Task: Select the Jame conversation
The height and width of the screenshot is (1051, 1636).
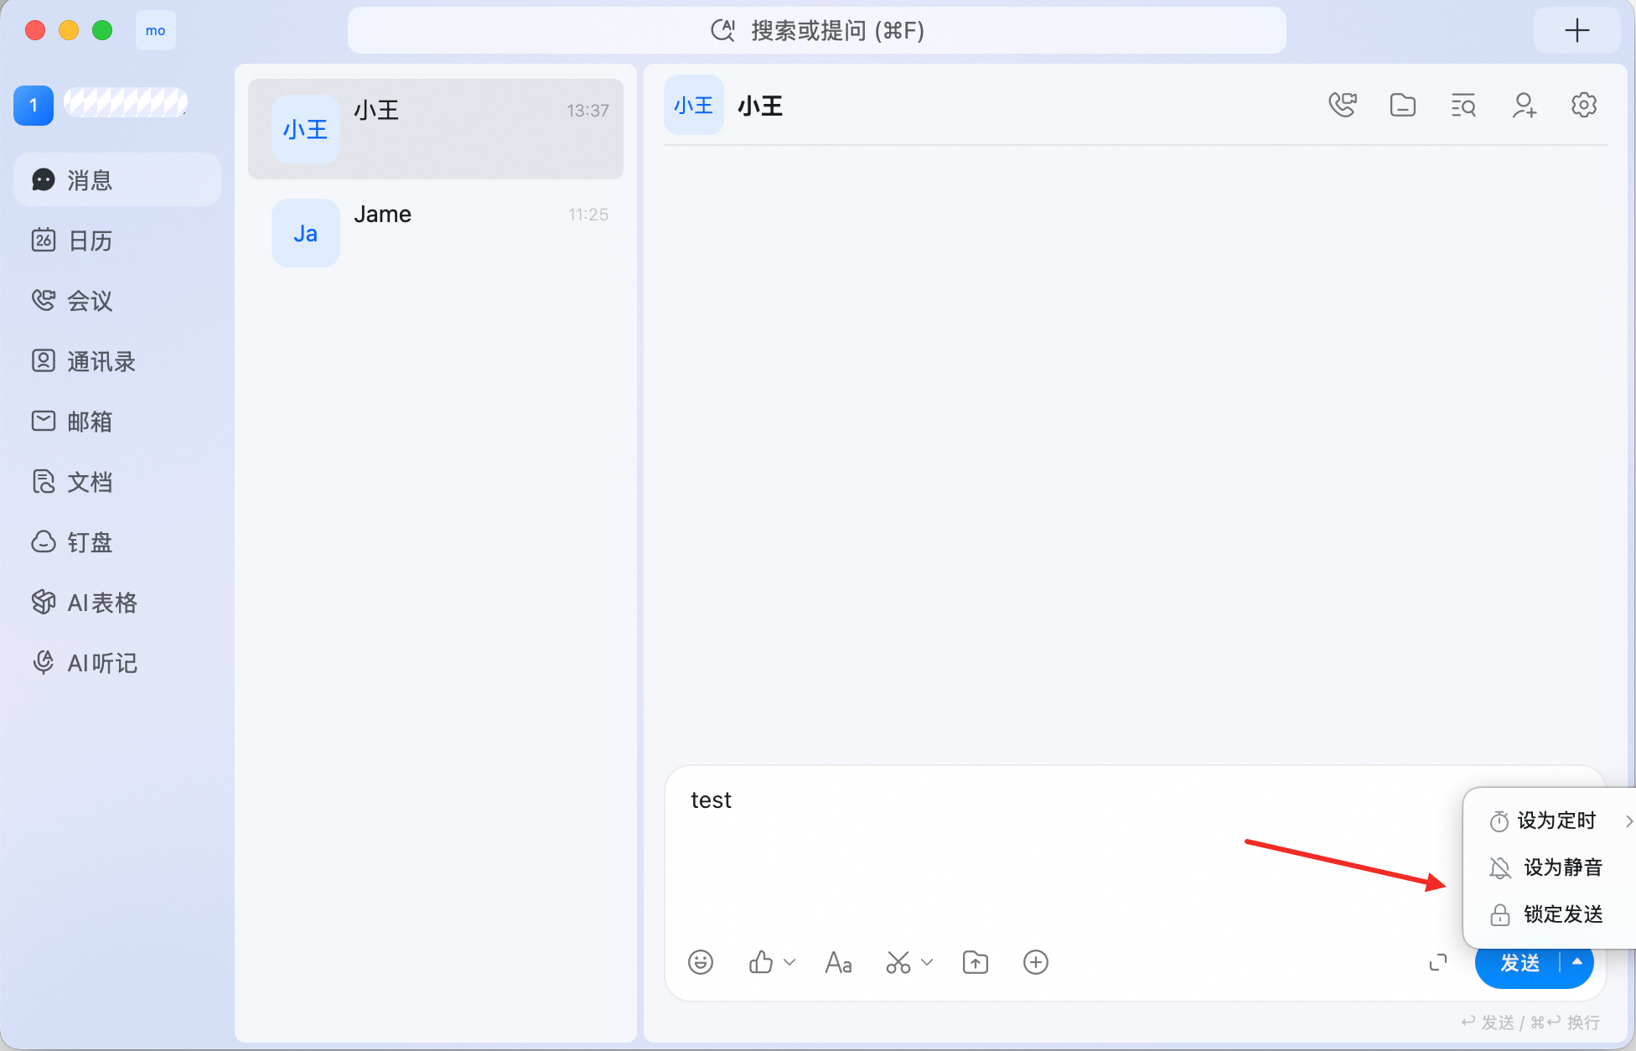Action: pos(436,233)
